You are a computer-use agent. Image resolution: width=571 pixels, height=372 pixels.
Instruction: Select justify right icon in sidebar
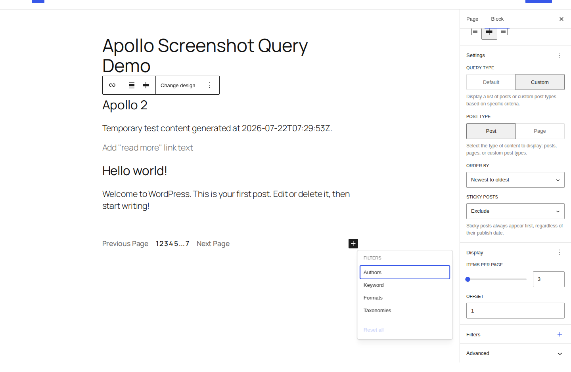504,32
